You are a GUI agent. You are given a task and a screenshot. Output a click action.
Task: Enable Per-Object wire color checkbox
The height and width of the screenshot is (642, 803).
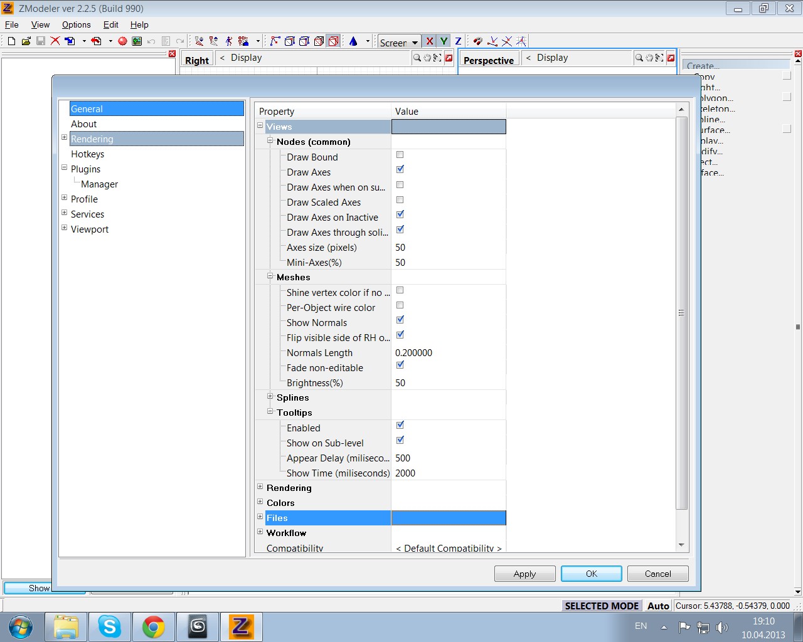pyautogui.click(x=400, y=305)
